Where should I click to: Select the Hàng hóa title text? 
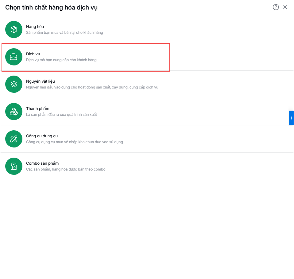pos(35,27)
